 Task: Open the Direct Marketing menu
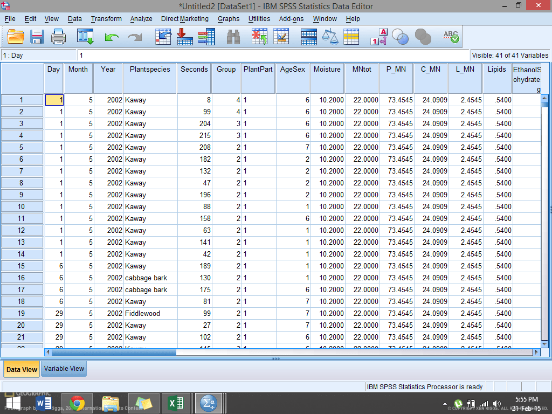(x=185, y=19)
